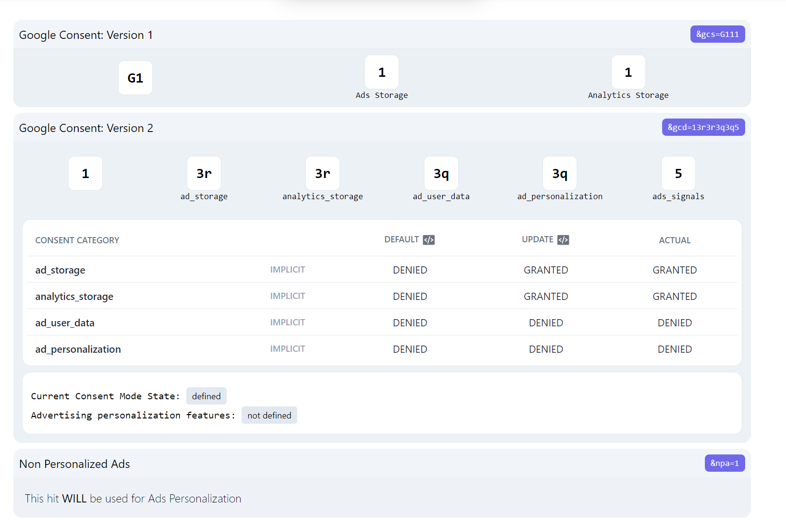Click the 5 ads_signals indicator

pos(678,173)
